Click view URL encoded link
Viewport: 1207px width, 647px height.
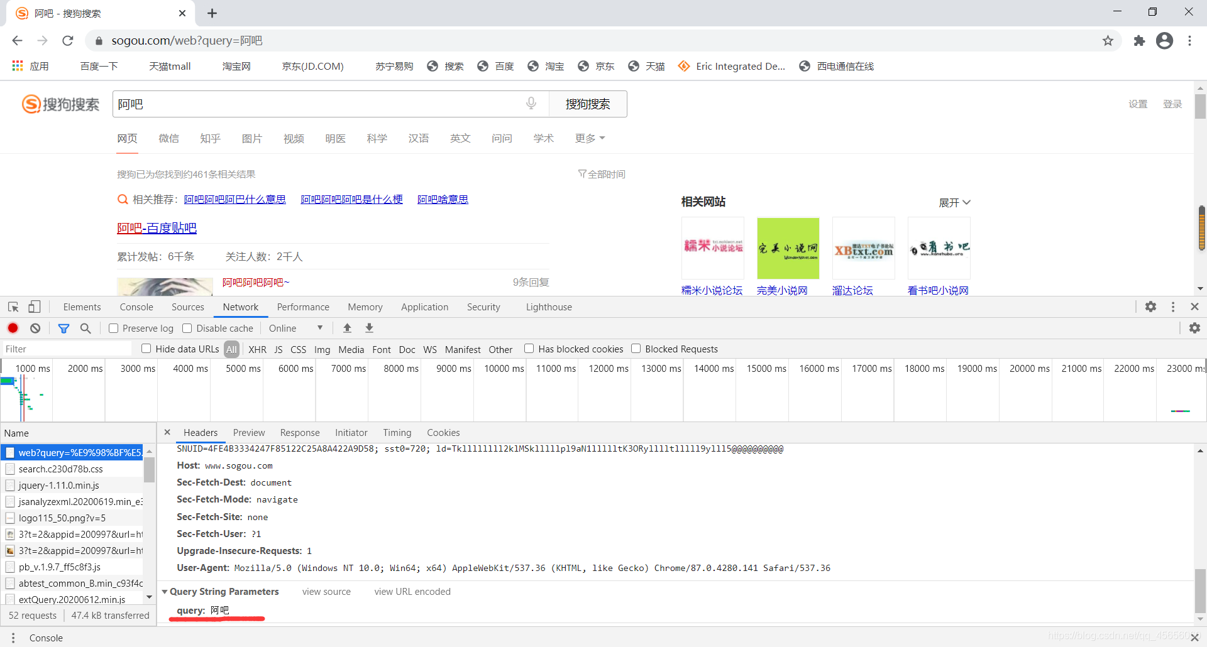pos(412,592)
